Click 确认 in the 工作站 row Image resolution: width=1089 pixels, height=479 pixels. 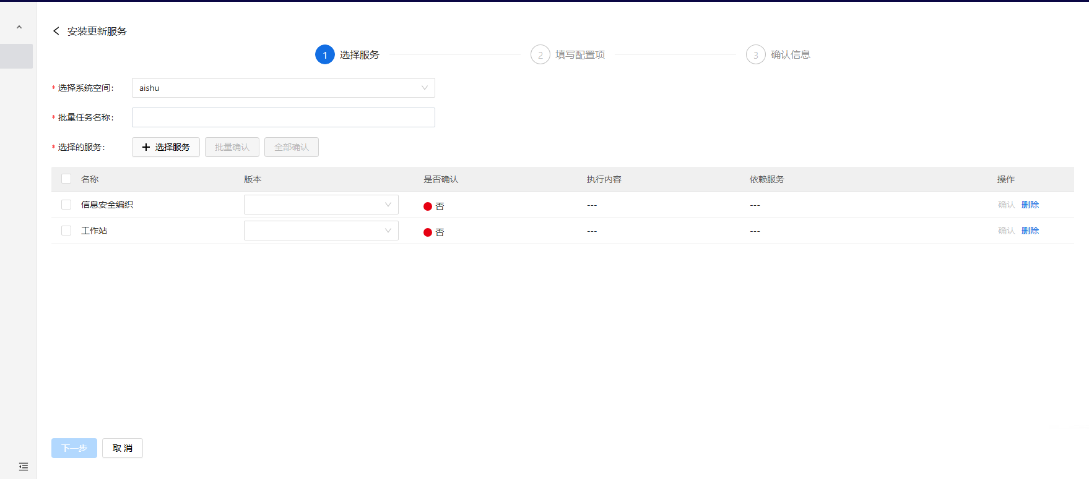coord(1007,231)
